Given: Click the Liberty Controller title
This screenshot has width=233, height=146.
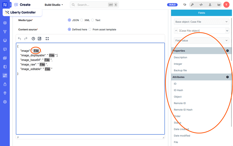Looking at the screenshot, I should (23, 13).
